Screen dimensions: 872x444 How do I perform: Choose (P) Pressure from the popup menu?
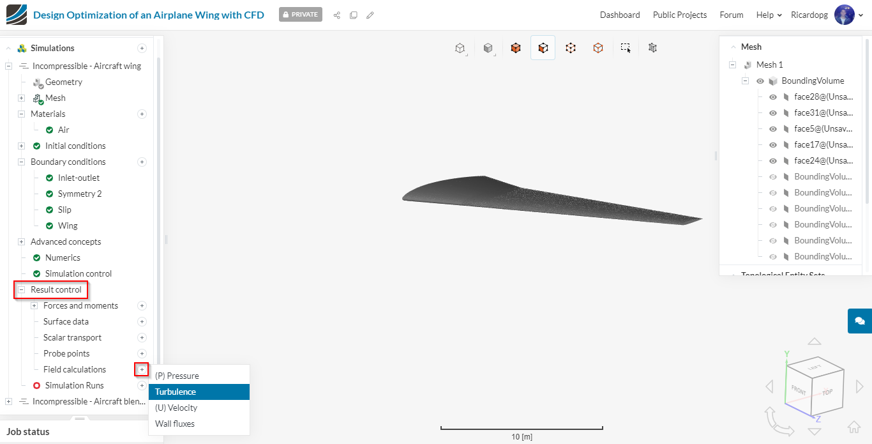click(199, 376)
